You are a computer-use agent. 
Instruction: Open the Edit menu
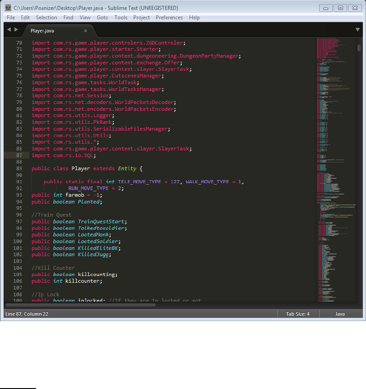tap(25, 18)
